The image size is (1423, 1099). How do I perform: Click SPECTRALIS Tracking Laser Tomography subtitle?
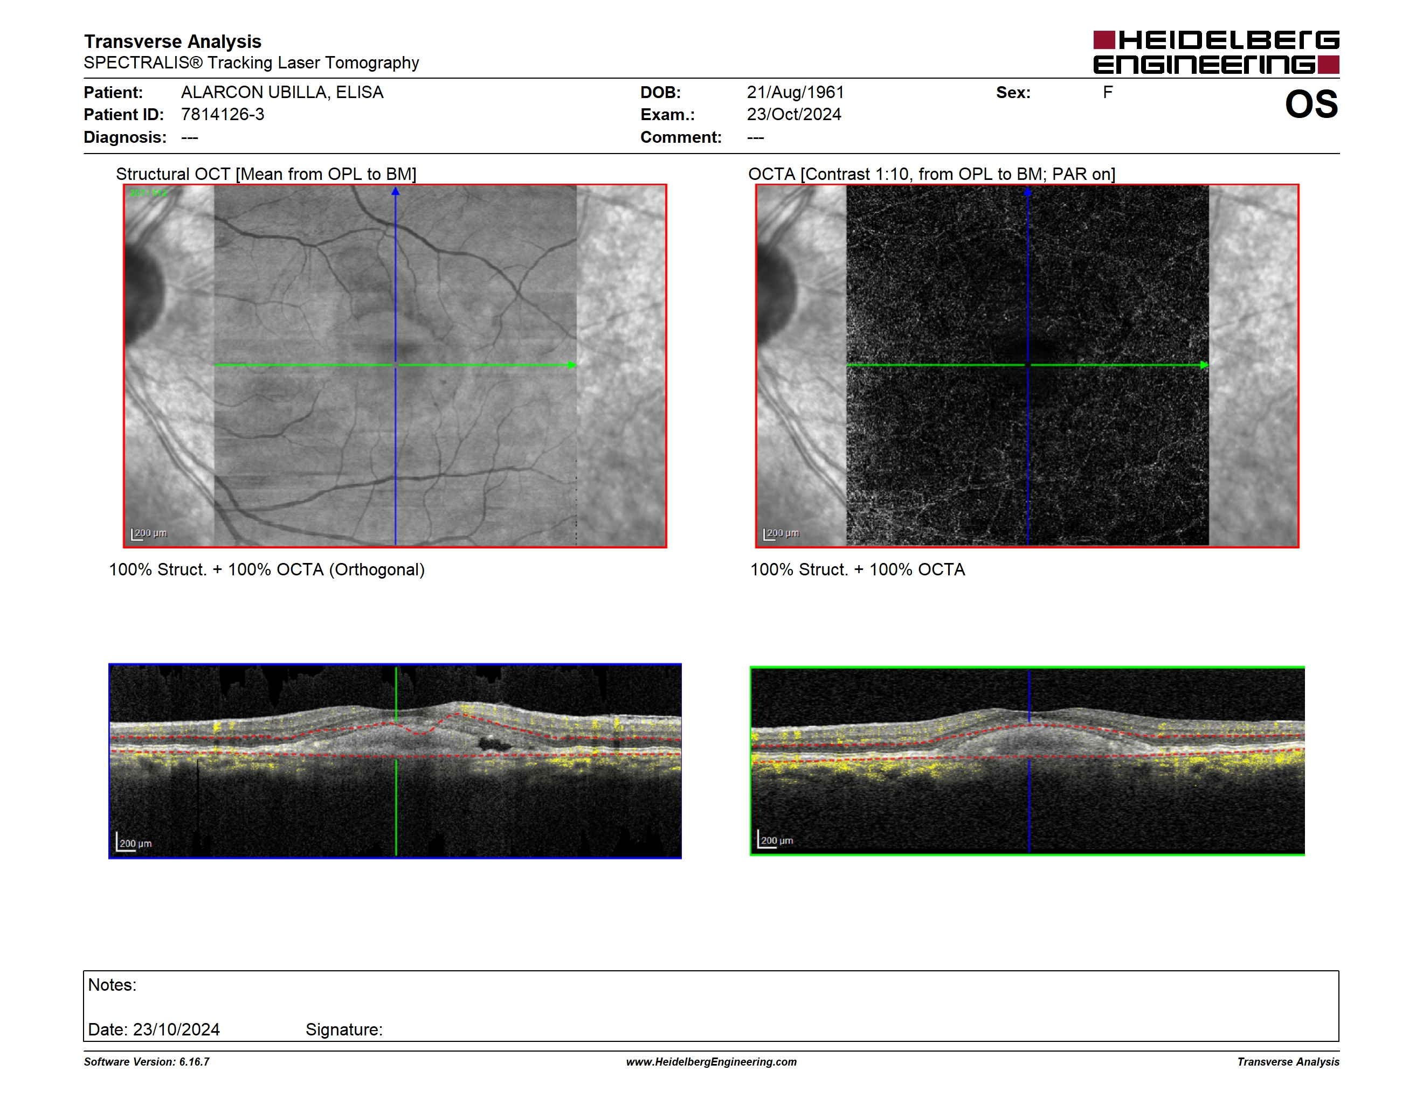(252, 62)
